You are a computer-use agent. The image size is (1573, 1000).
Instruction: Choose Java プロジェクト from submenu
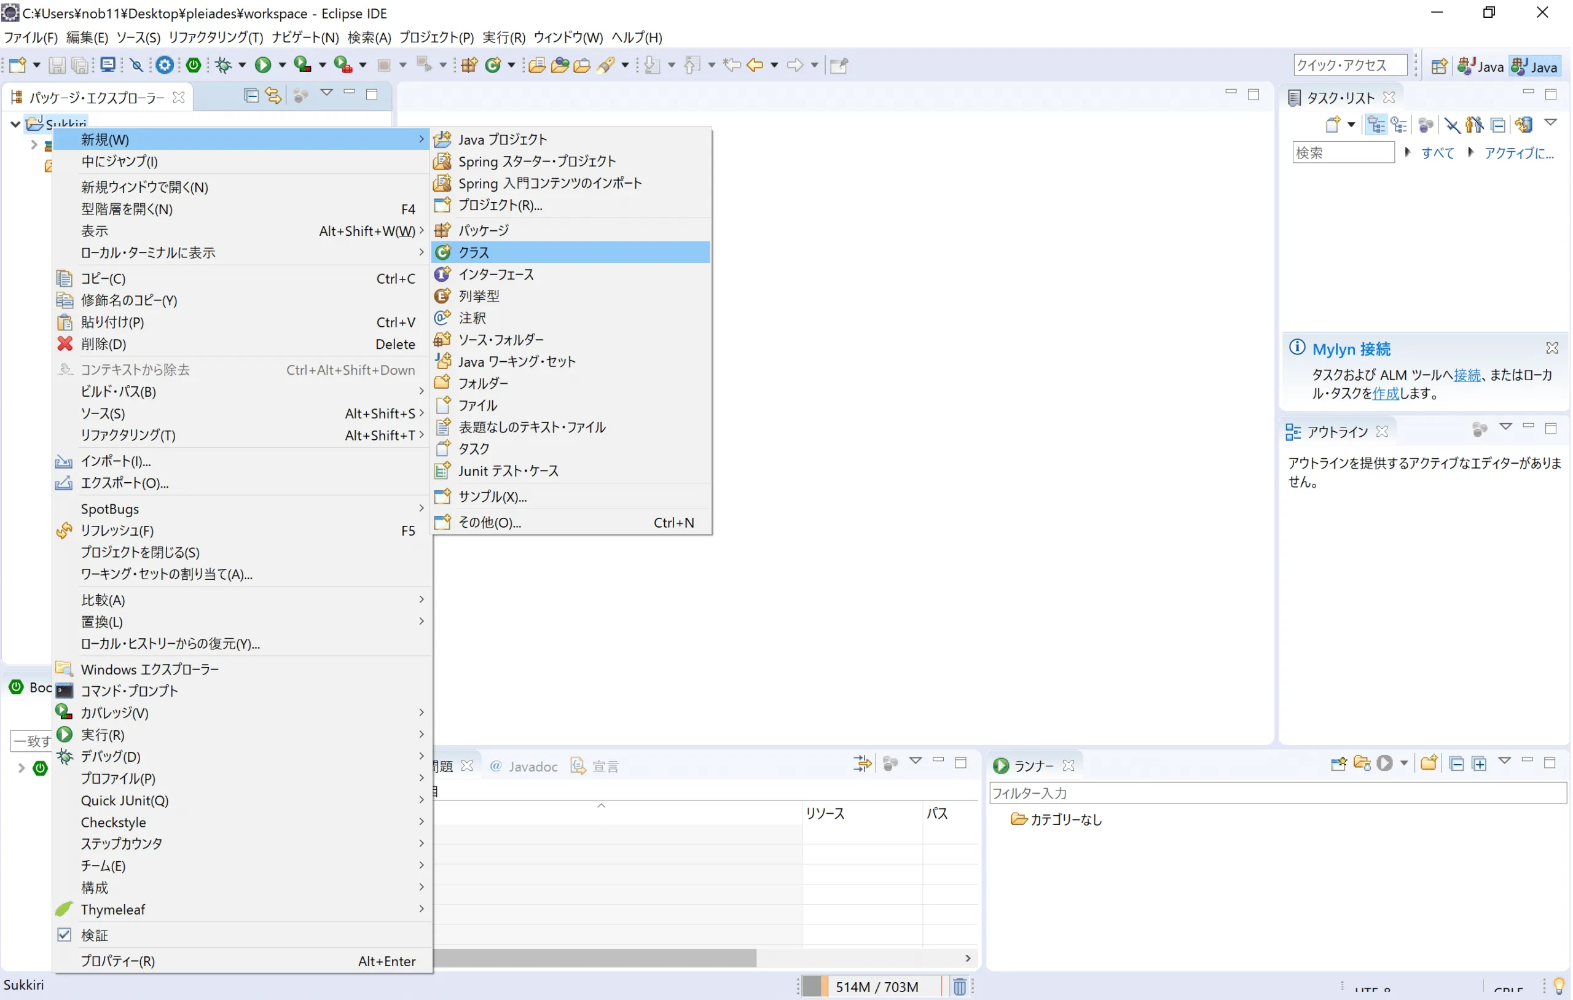coord(570,139)
